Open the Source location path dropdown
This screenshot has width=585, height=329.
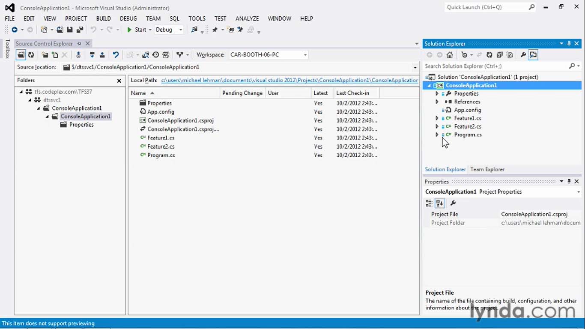click(x=415, y=67)
